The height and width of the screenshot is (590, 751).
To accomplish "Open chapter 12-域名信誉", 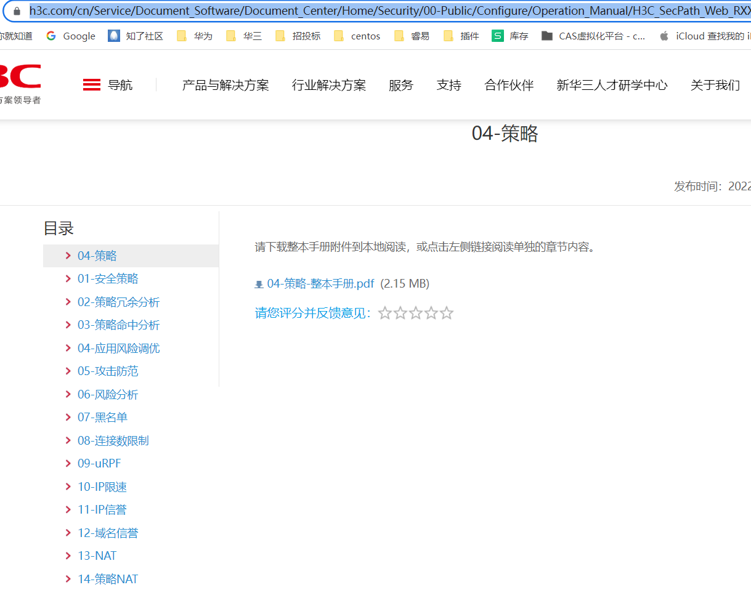I will [108, 533].
